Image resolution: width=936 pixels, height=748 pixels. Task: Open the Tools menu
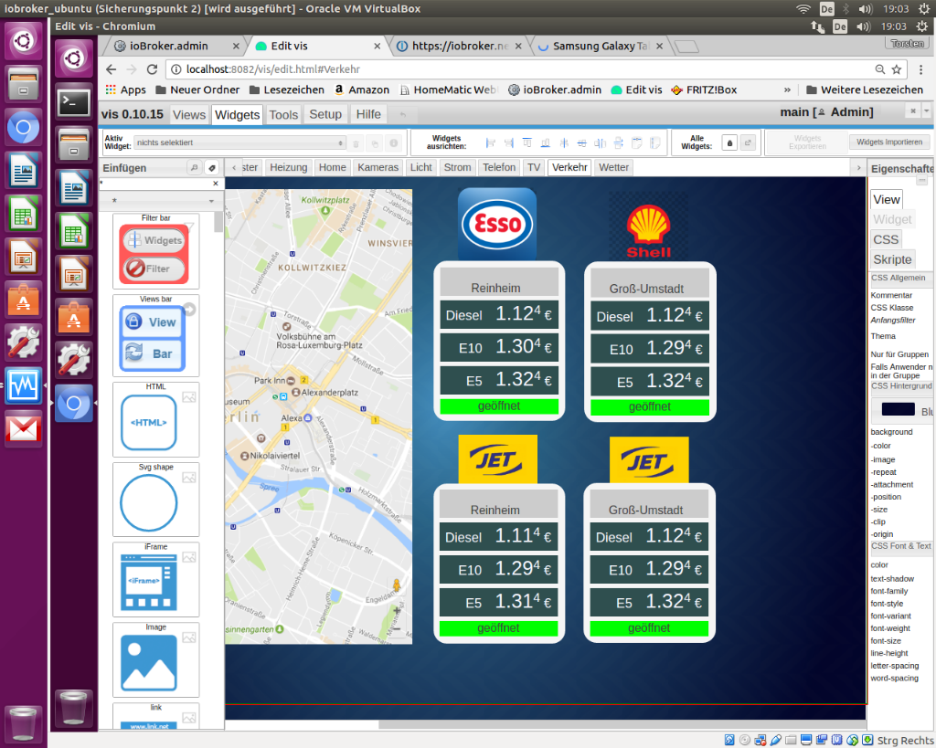283,114
